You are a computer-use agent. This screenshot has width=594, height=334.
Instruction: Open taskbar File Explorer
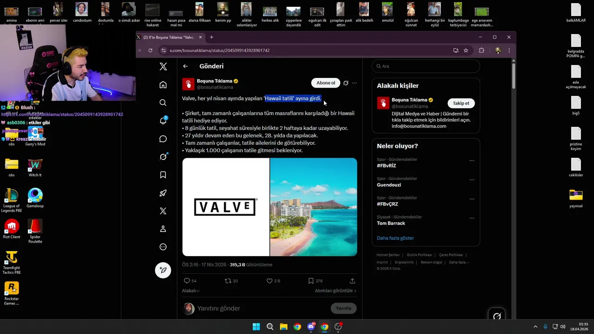(x=284, y=327)
